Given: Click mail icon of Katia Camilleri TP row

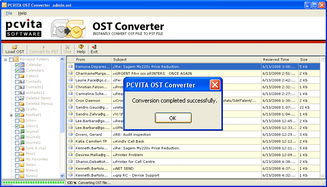Looking at the screenshot, I should (70, 141).
